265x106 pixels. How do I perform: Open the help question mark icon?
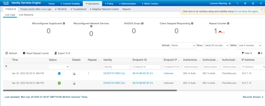pyautogui.click(x=245, y=3)
